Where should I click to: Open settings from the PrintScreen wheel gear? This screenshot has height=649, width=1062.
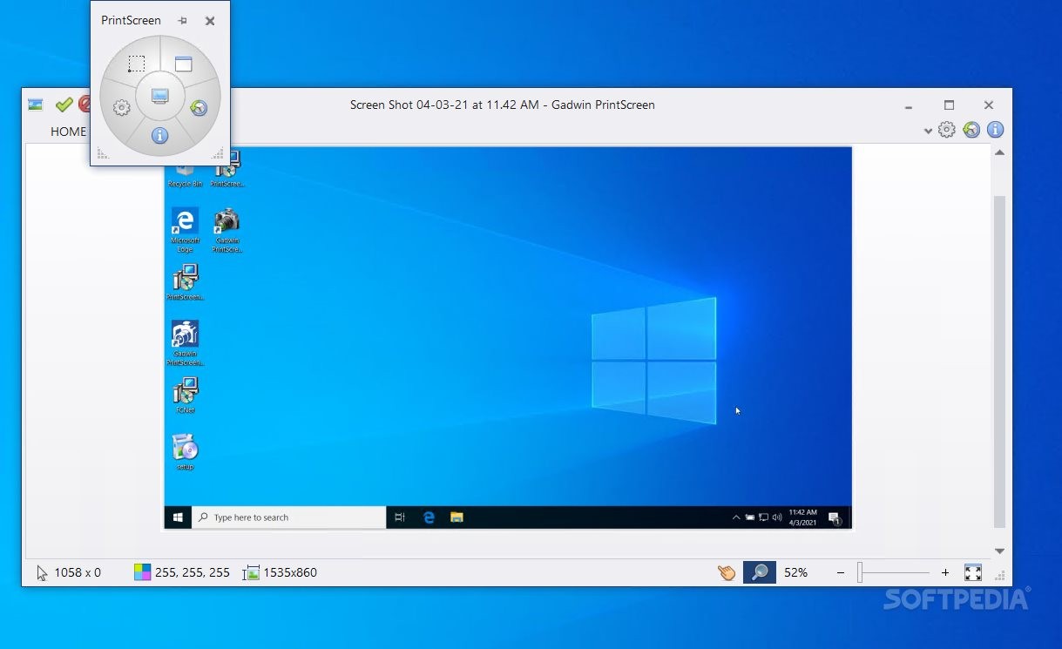tap(121, 108)
